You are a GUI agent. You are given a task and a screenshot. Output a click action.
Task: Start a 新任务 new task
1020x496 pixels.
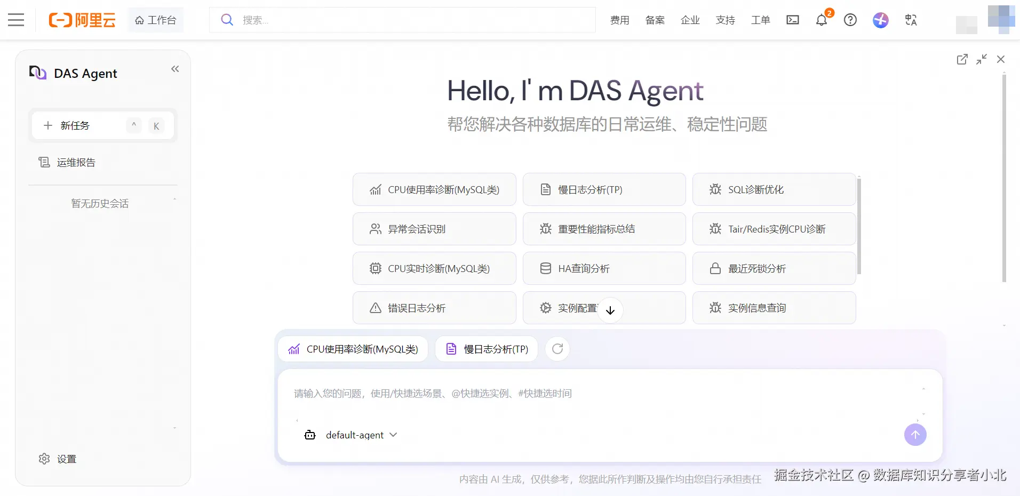pos(103,126)
